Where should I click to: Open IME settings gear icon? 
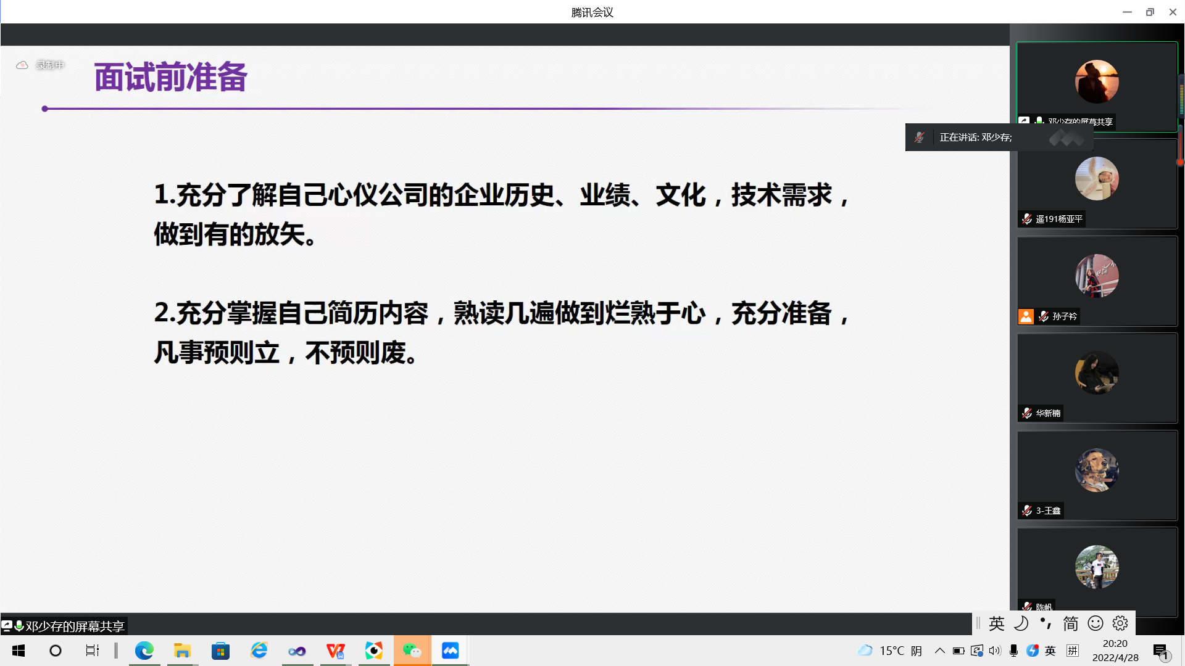tap(1120, 623)
